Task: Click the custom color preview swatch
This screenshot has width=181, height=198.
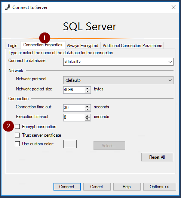Action: pyautogui.click(x=70, y=144)
